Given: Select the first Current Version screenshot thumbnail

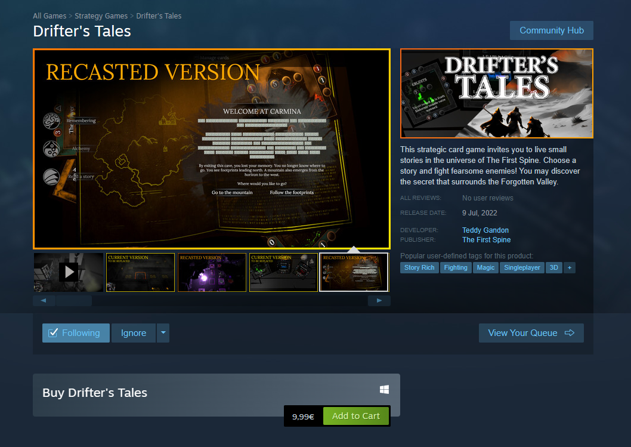Looking at the screenshot, I should pyautogui.click(x=140, y=272).
